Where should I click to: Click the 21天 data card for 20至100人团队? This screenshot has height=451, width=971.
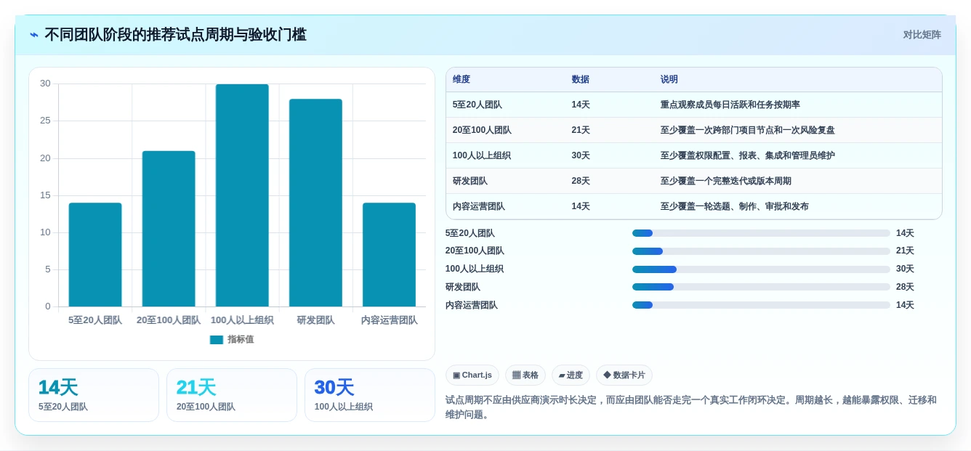(x=232, y=395)
